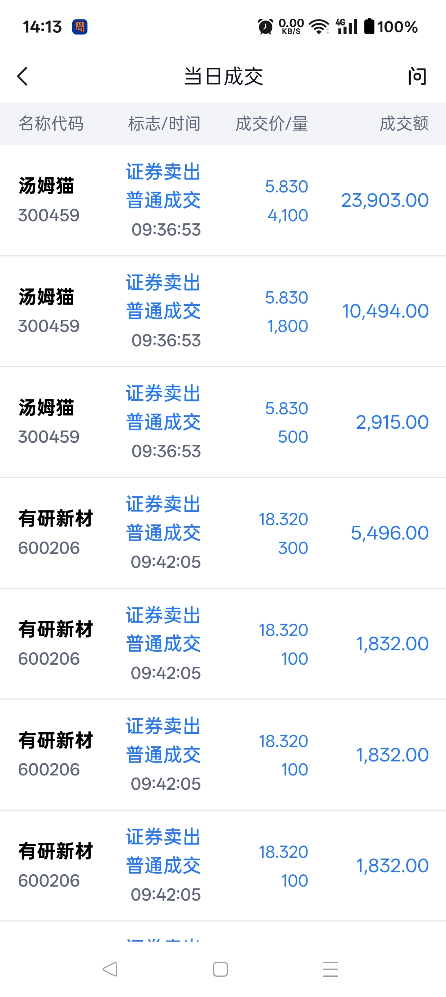Select the 标志/时间 column header
This screenshot has width=446, height=997.
(x=164, y=124)
